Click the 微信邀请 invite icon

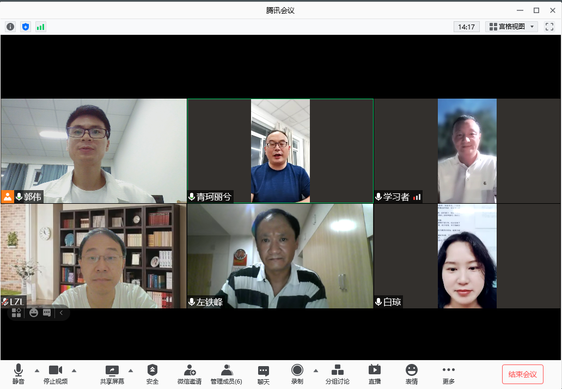pos(190,374)
